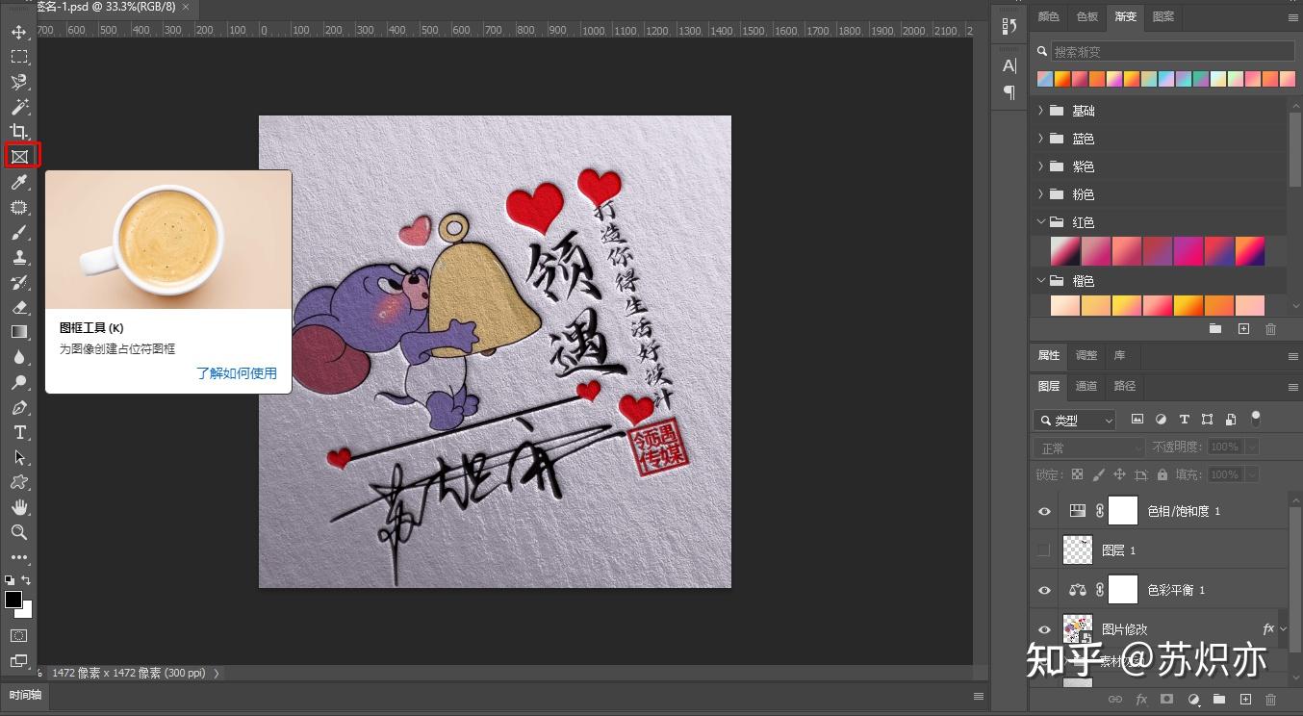Select the Move tool
This screenshot has width=1303, height=716.
pos(19,32)
